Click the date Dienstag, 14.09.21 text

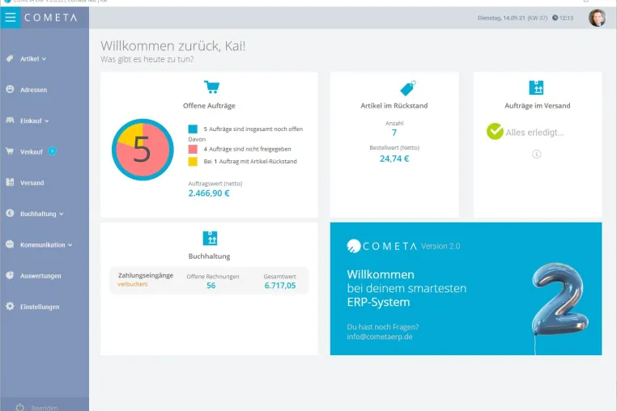(501, 18)
